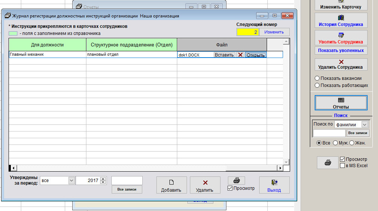
Task: Click Удалить Сотрудника button
Action: [x=341, y=64]
